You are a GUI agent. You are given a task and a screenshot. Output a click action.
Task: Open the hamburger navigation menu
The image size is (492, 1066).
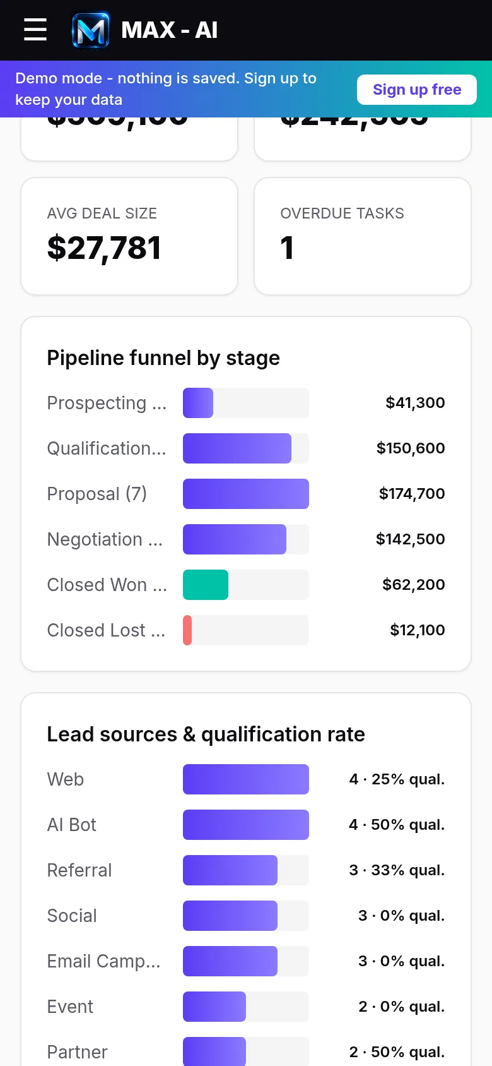pos(35,30)
